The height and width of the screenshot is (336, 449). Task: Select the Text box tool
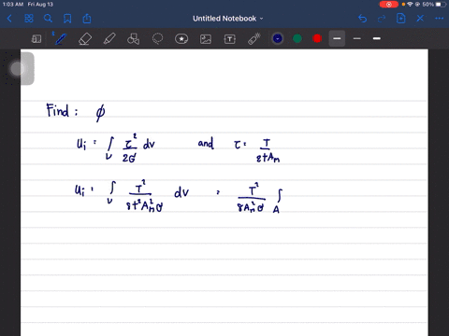[230, 39]
